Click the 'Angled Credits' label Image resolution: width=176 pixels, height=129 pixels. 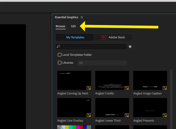104,94
